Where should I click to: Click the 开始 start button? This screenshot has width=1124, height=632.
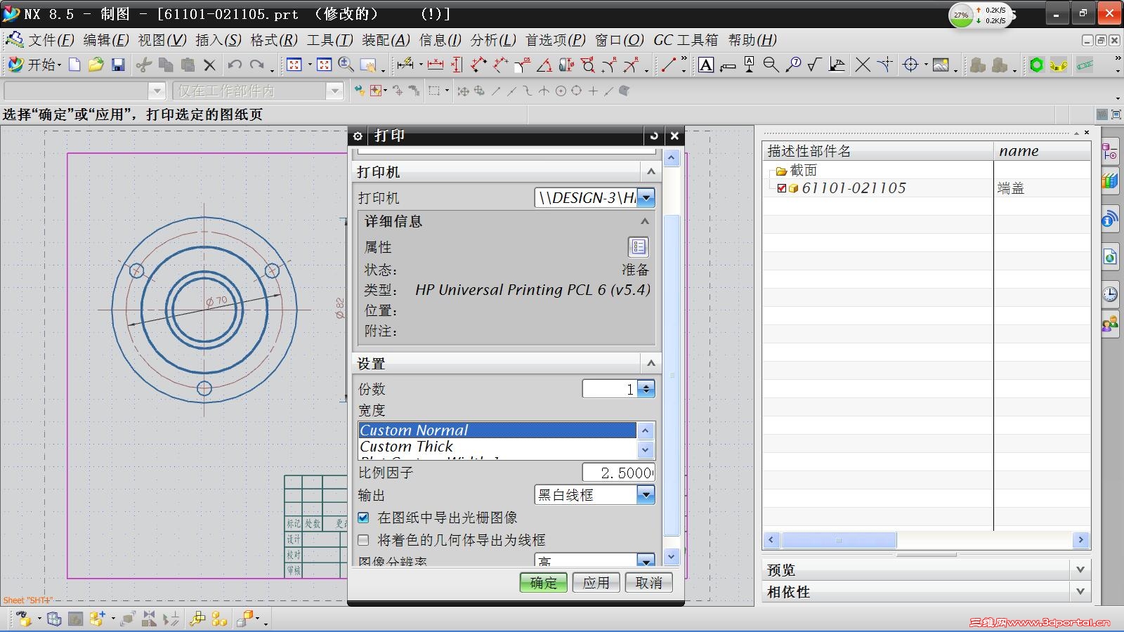point(34,65)
